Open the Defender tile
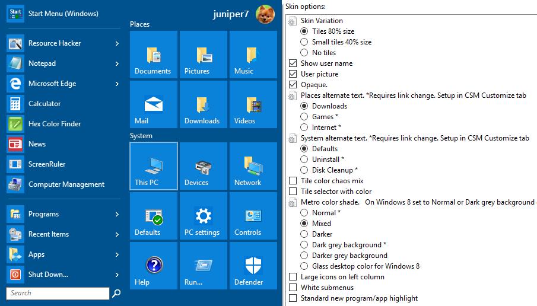This screenshot has width=537, height=306. tap(253, 266)
